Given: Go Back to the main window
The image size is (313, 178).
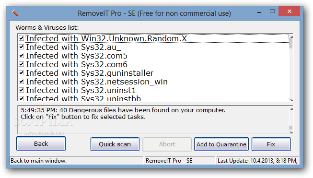Looking at the screenshot, I should [x=41, y=144].
